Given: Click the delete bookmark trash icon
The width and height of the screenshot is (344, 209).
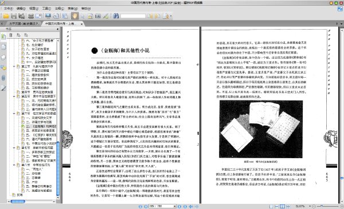Looking at the screenshot, I should pyautogui.click(x=11, y=35).
